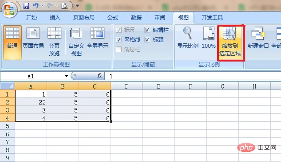281x162 pixels.
Task: Select row 1 header
Action: click(x=8, y=94)
